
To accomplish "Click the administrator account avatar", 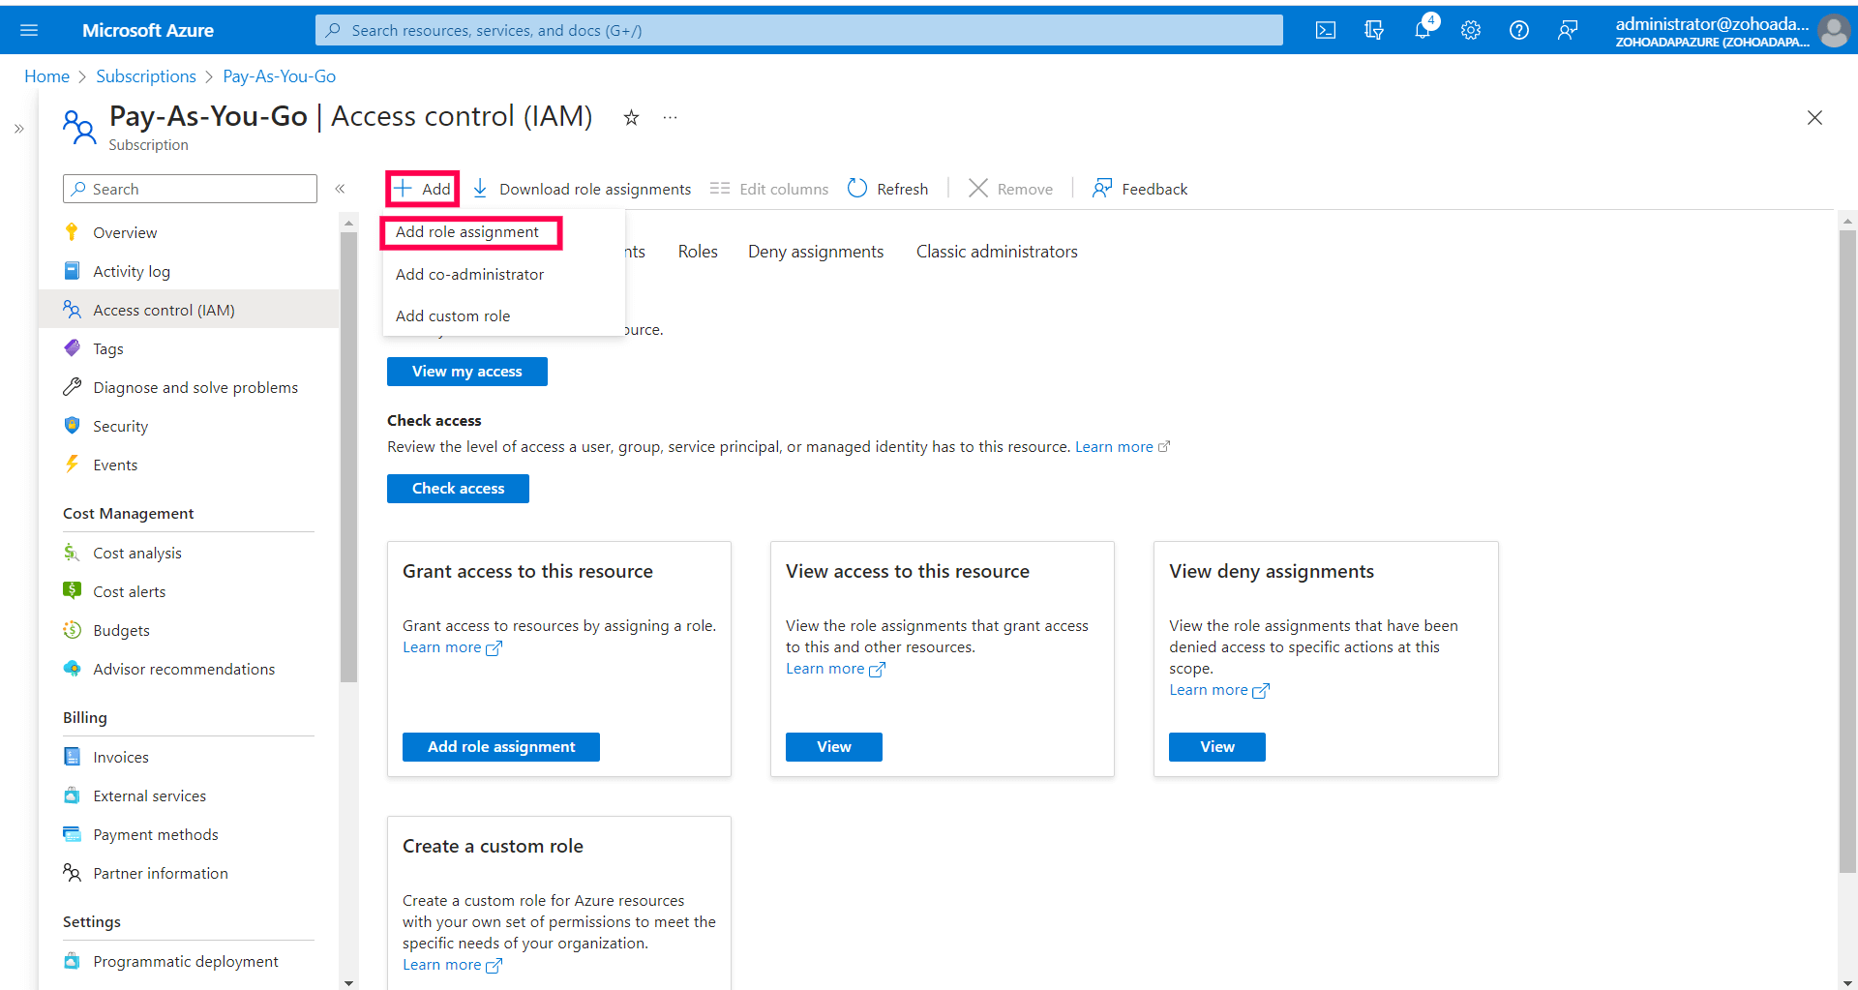I will point(1834,30).
